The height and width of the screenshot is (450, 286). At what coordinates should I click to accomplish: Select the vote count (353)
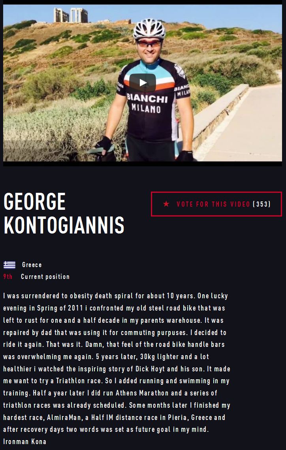(x=262, y=204)
